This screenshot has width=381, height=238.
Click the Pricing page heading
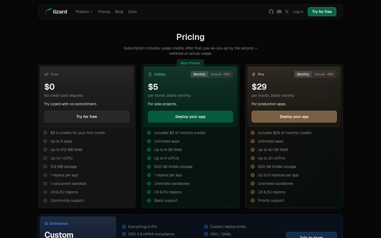[x=190, y=37]
